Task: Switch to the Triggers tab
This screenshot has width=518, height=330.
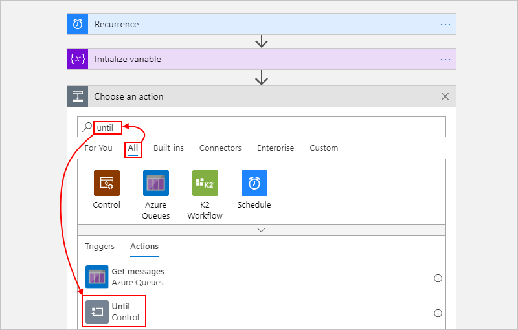Action: pos(100,247)
